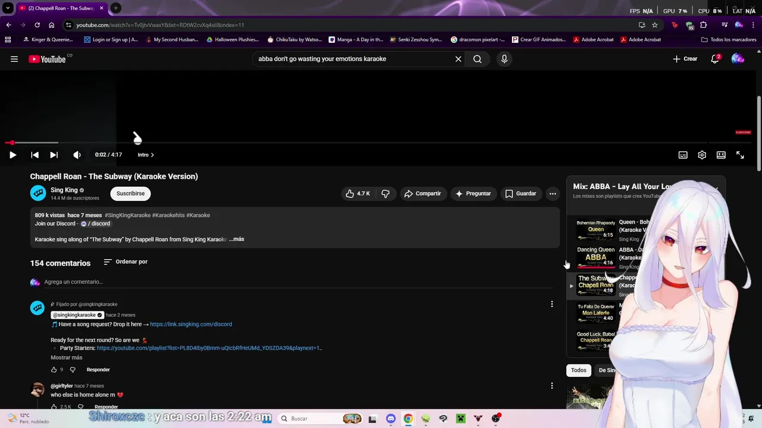Mute the video volume
This screenshot has height=428, width=762.
click(x=77, y=155)
